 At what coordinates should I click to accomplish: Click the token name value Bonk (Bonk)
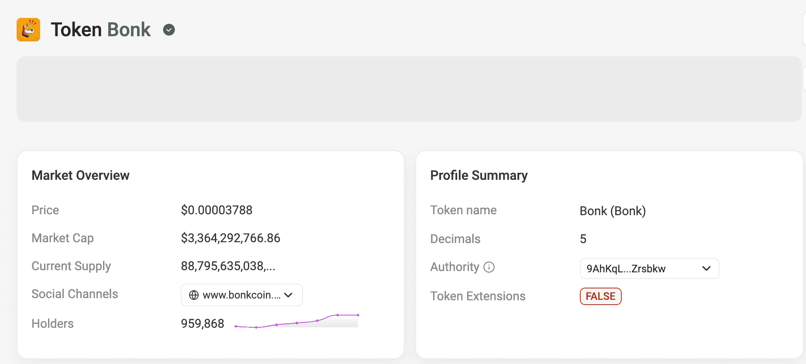[613, 211]
